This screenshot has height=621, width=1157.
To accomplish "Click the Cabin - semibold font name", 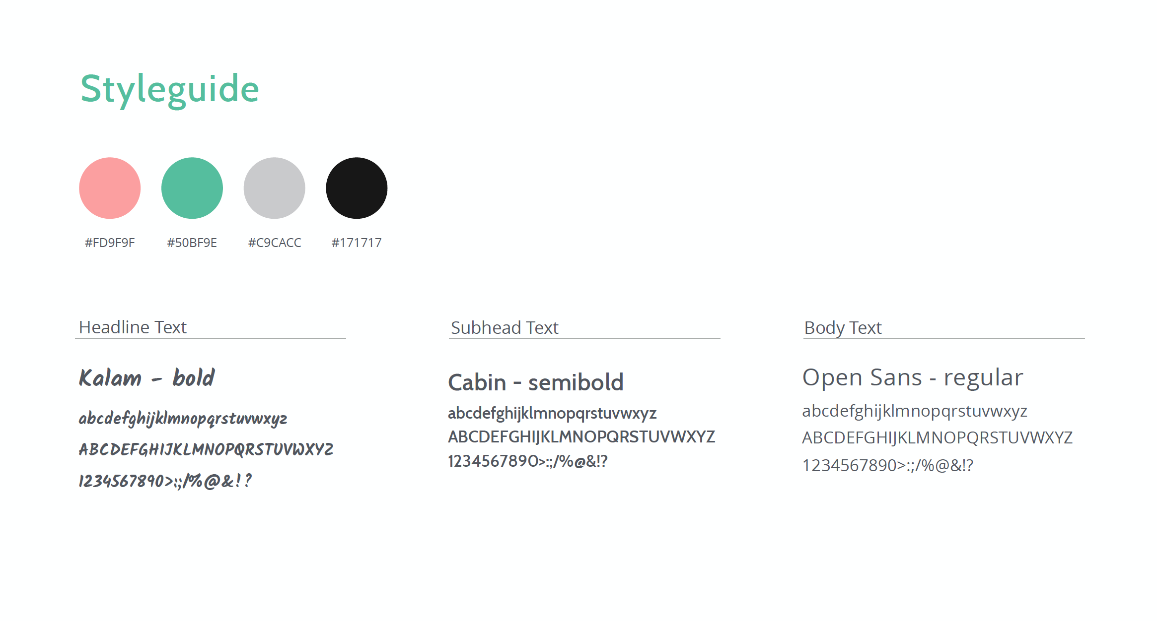I will point(536,382).
